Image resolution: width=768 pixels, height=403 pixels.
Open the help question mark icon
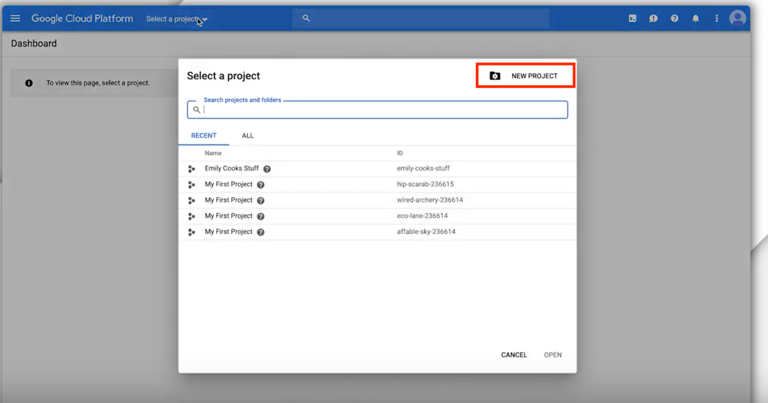point(674,18)
